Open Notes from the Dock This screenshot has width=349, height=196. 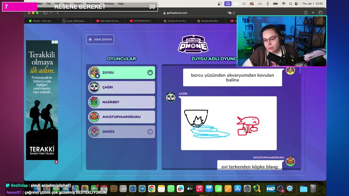click(x=161, y=189)
